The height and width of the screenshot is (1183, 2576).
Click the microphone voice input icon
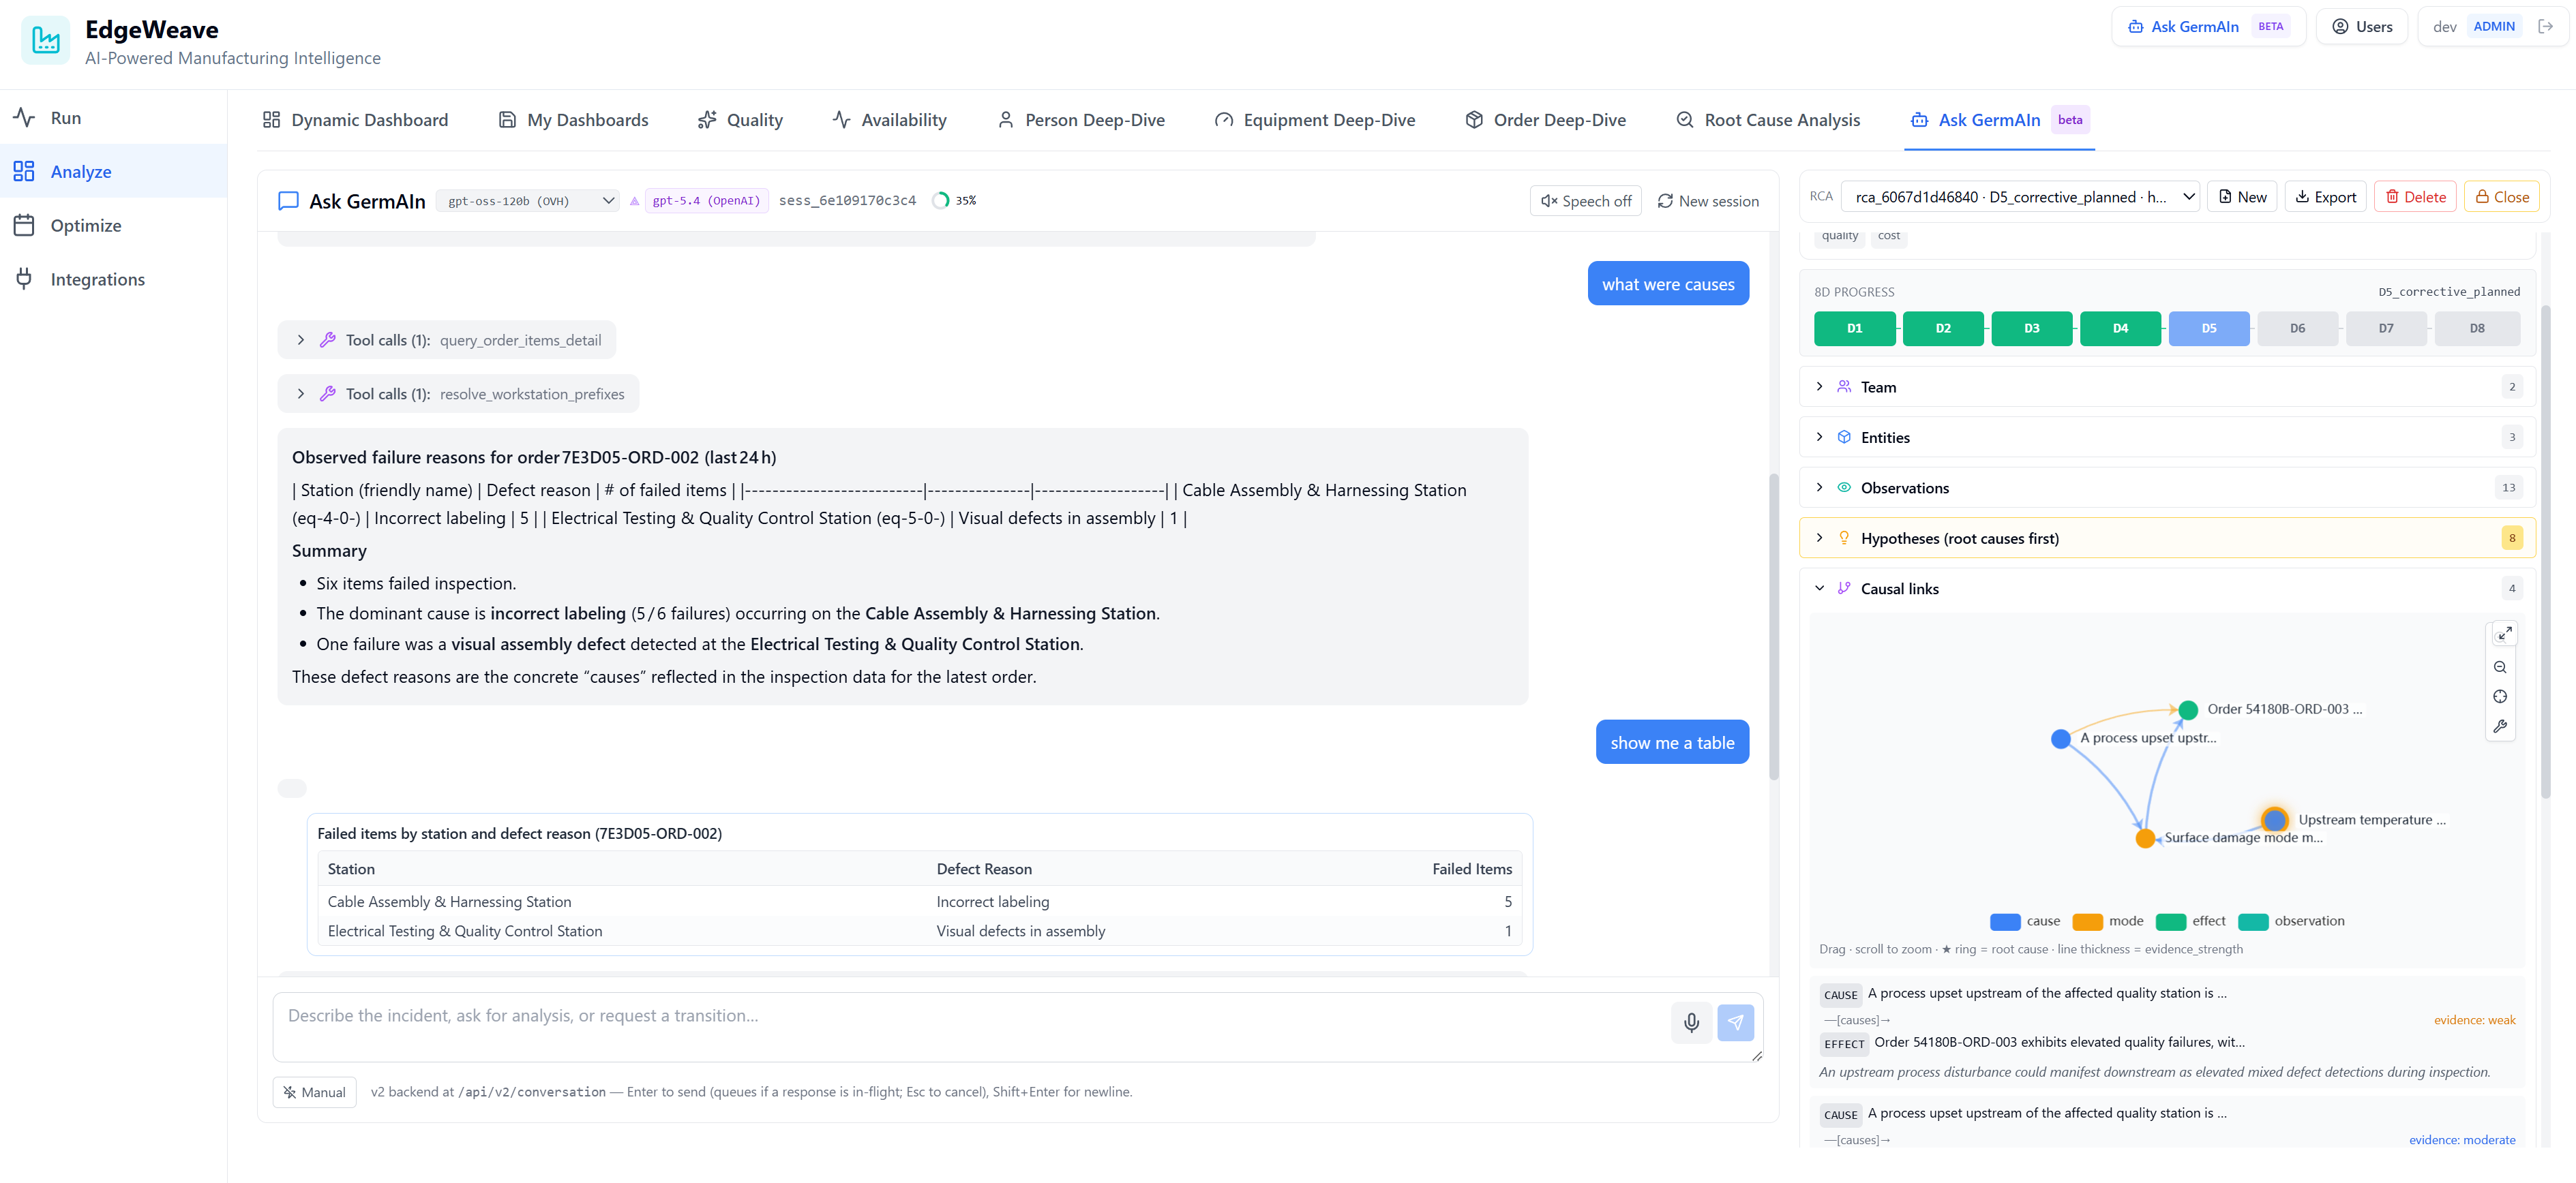pos(1691,1022)
